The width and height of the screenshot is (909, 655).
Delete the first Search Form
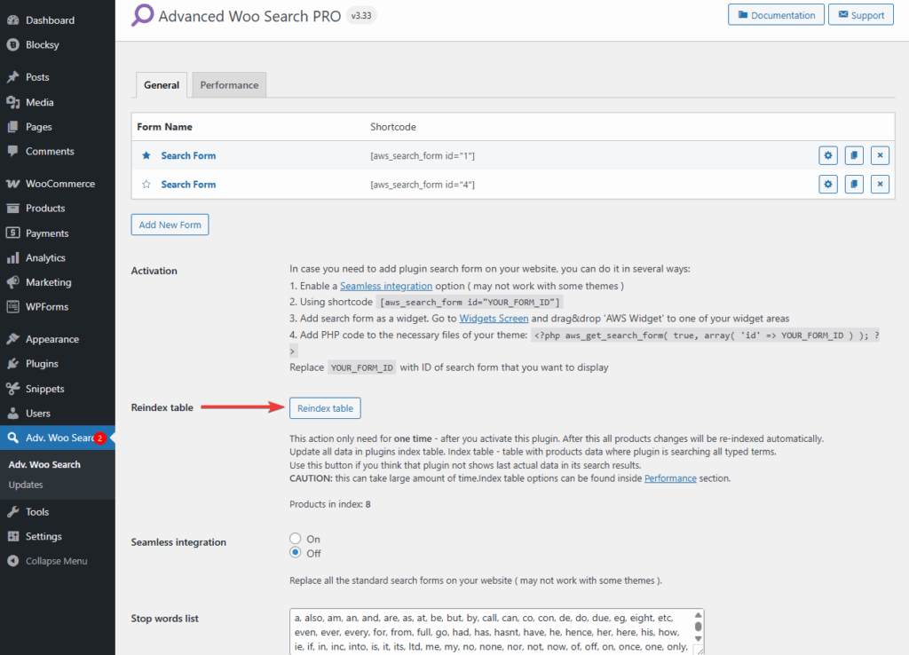(x=879, y=154)
